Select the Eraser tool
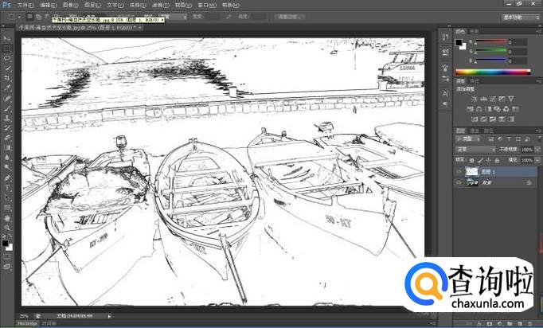This screenshot has width=543, height=328. [7, 138]
